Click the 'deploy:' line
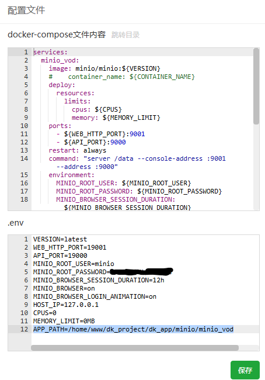The width and height of the screenshot is (265, 380). click(62, 85)
